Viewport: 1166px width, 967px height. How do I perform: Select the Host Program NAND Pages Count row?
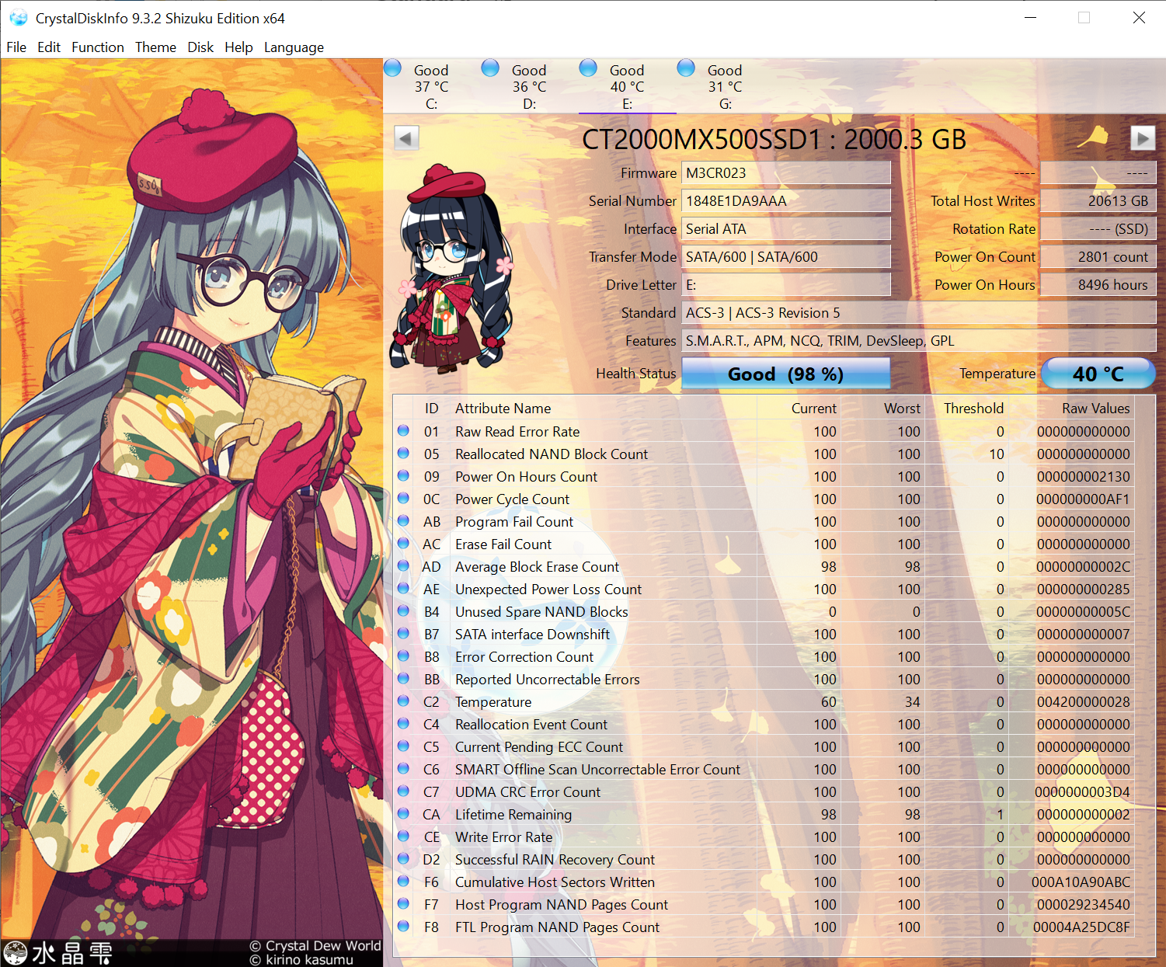[x=764, y=904]
